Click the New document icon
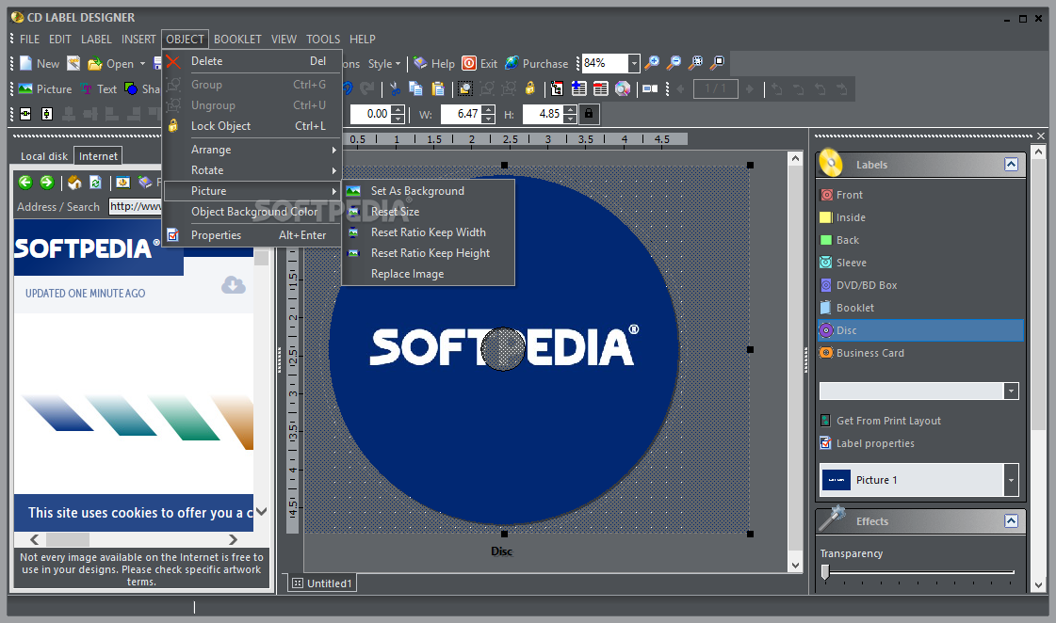 point(25,63)
